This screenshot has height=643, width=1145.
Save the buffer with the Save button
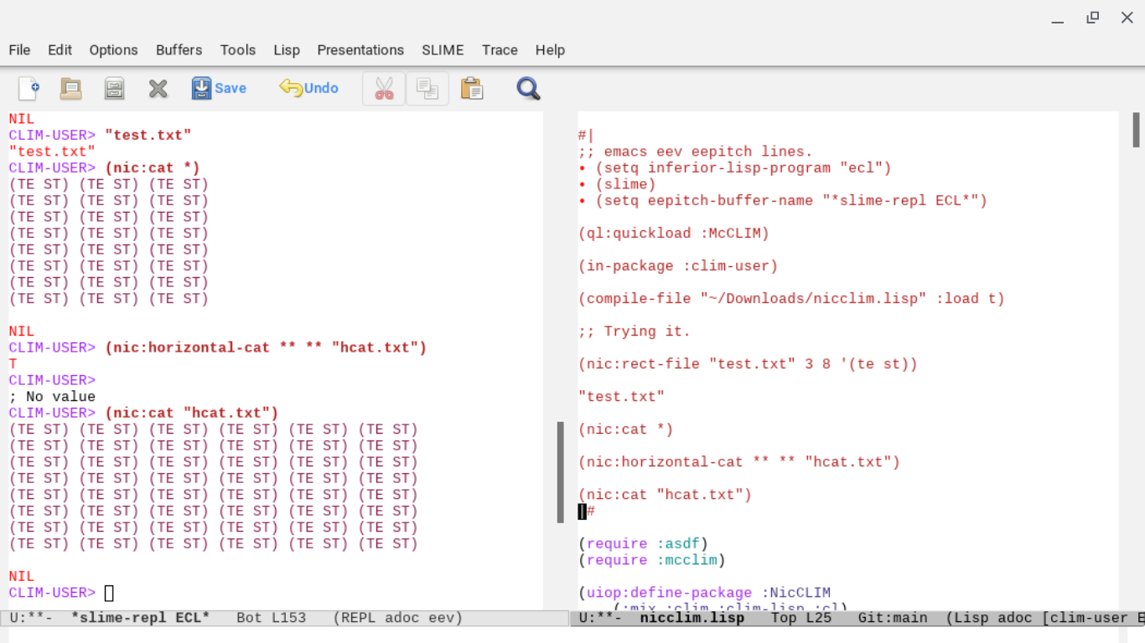pyautogui.click(x=219, y=88)
